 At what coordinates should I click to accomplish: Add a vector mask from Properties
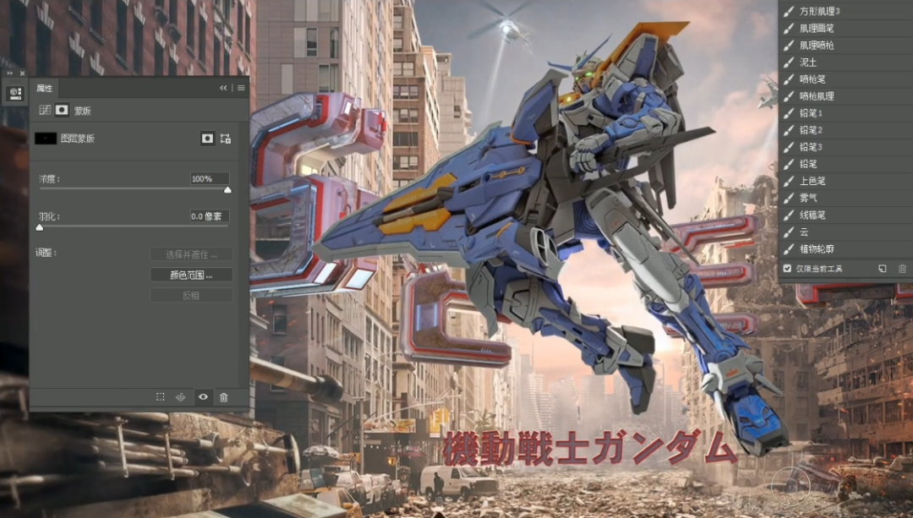tap(226, 139)
